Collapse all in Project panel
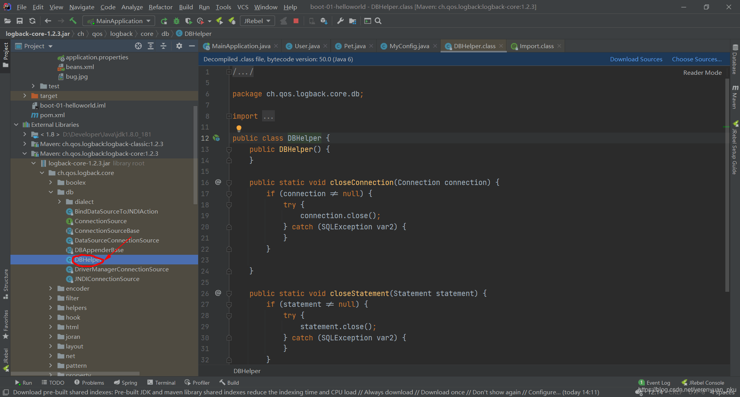This screenshot has width=740, height=397. (x=163, y=46)
